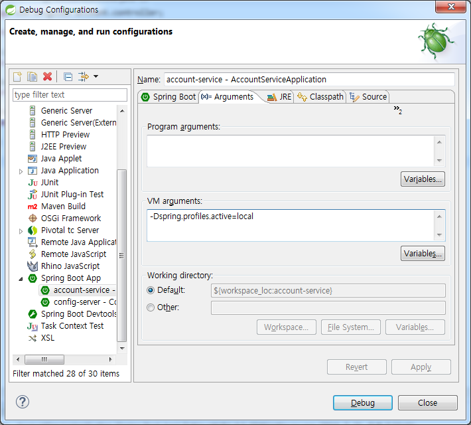Click the Remote Java Application icon
The height and width of the screenshot is (425, 471).
(33, 242)
